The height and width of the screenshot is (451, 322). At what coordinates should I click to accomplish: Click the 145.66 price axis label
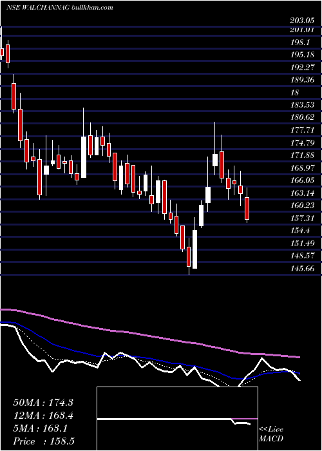(302, 269)
